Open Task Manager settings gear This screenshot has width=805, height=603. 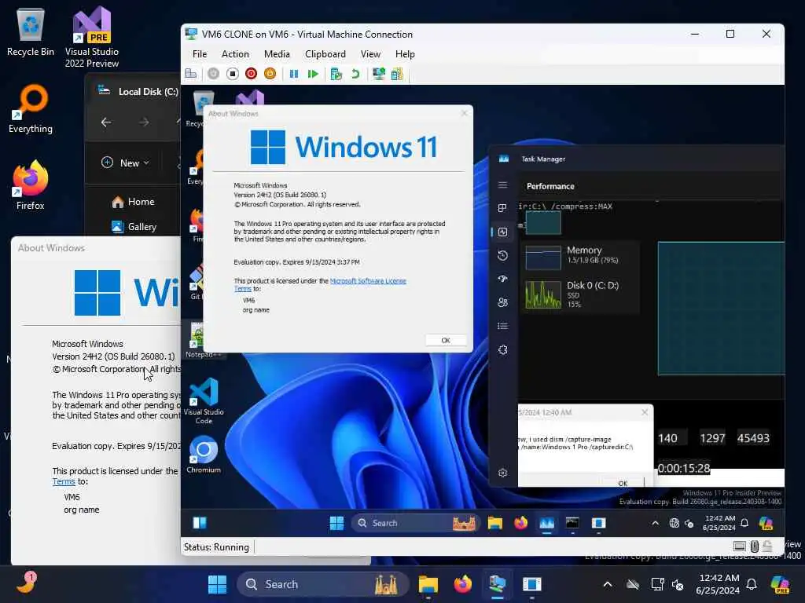pos(502,473)
